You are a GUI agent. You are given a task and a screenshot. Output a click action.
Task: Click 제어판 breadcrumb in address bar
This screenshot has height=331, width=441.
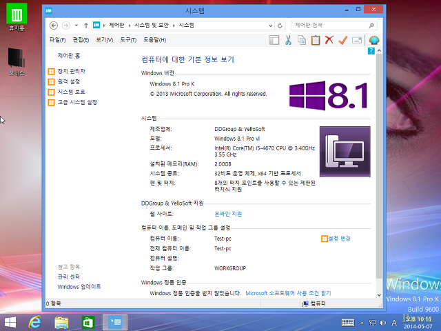pos(116,26)
